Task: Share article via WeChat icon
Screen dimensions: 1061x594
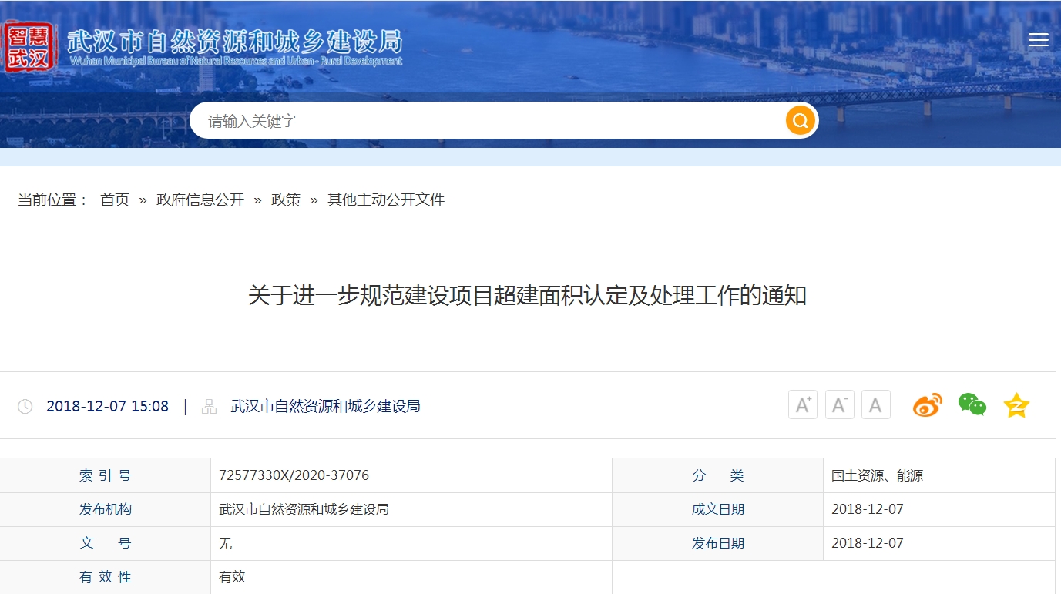Action: tap(972, 404)
